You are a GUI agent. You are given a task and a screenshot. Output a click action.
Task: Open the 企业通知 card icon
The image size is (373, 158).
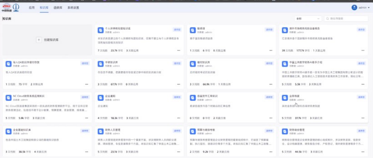(x=101, y=98)
